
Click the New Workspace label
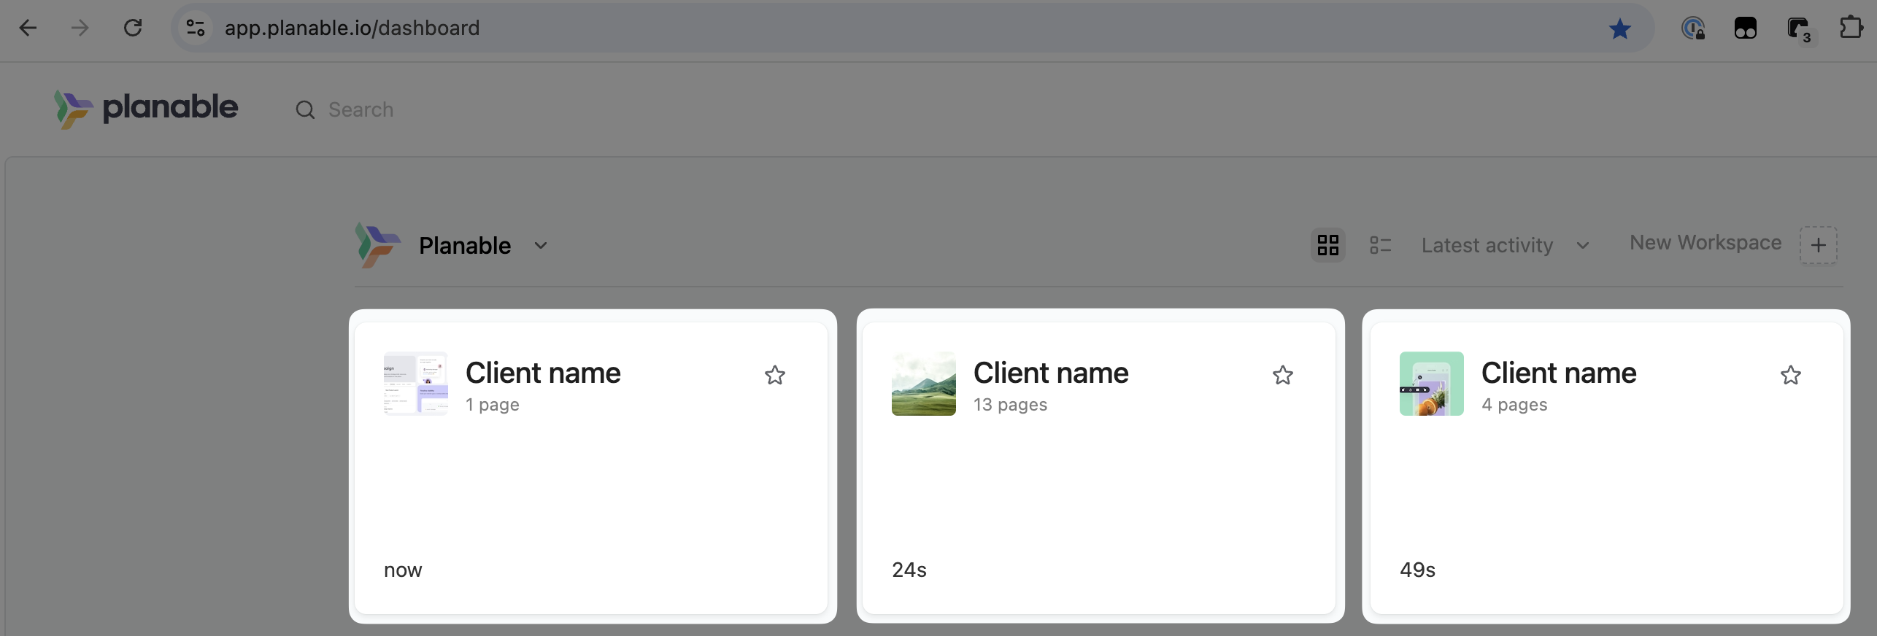1706,243
